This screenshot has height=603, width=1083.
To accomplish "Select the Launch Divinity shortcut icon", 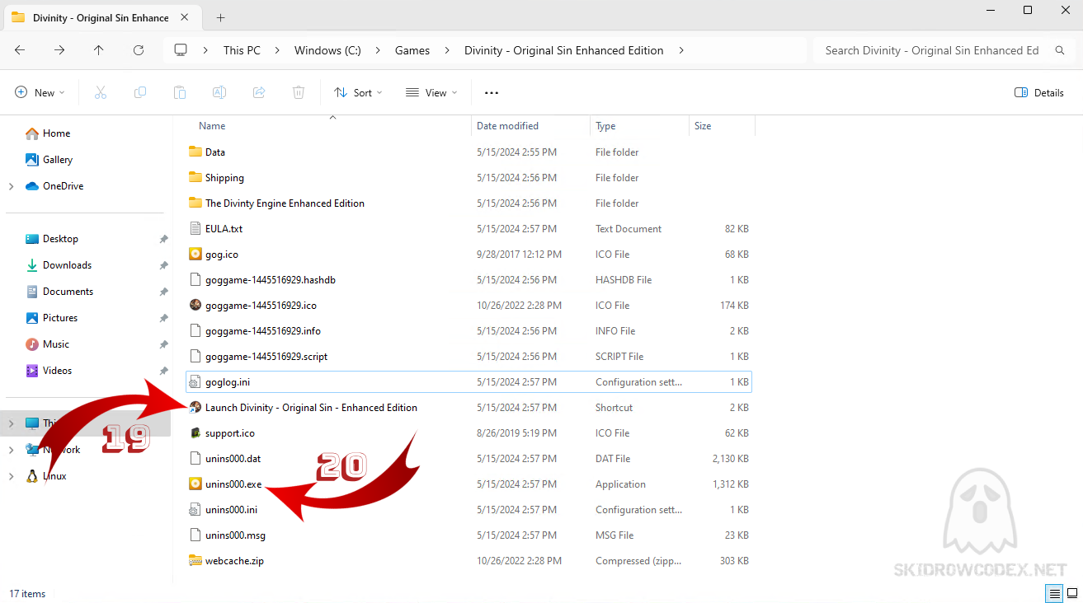I will [195, 407].
